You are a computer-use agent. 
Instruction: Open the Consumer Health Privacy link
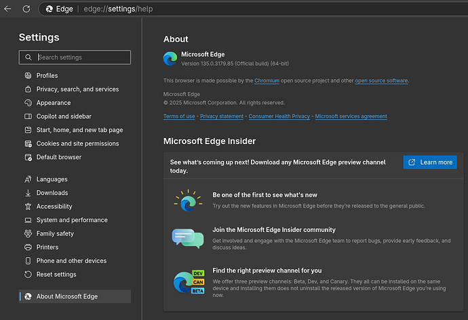pos(279,116)
